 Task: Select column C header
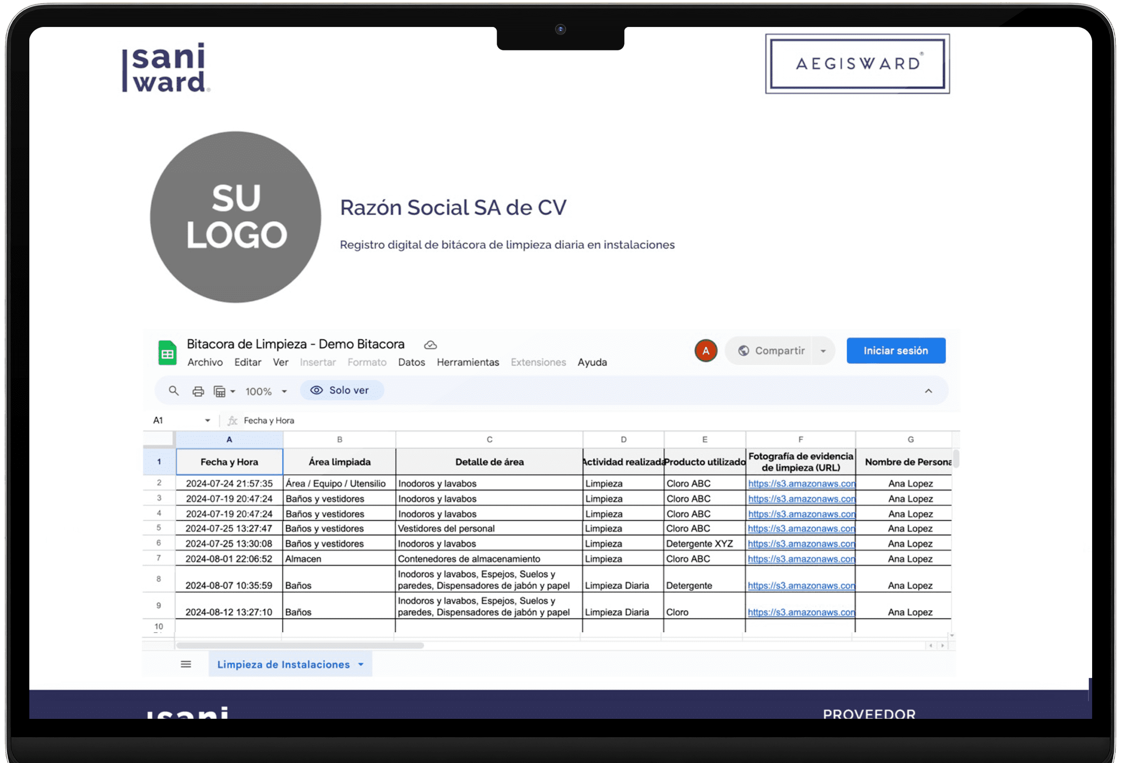click(x=489, y=440)
